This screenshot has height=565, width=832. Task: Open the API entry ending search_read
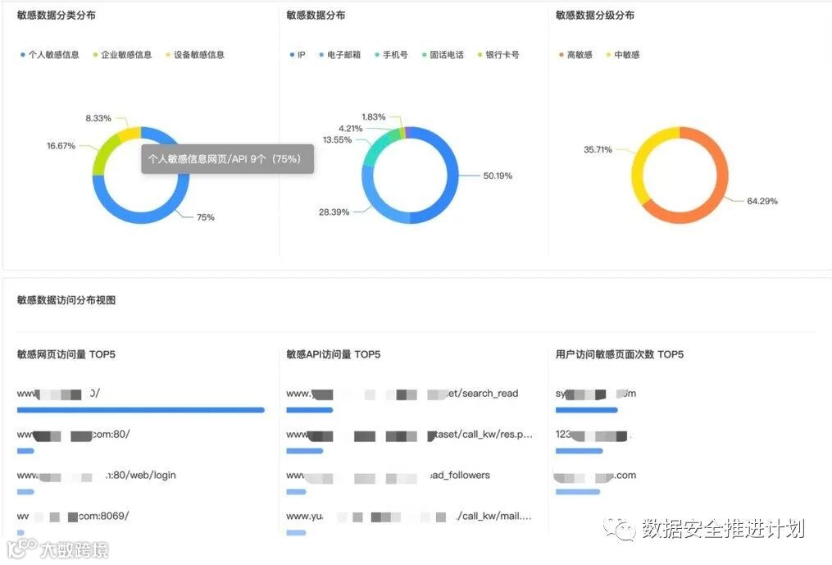tap(402, 394)
